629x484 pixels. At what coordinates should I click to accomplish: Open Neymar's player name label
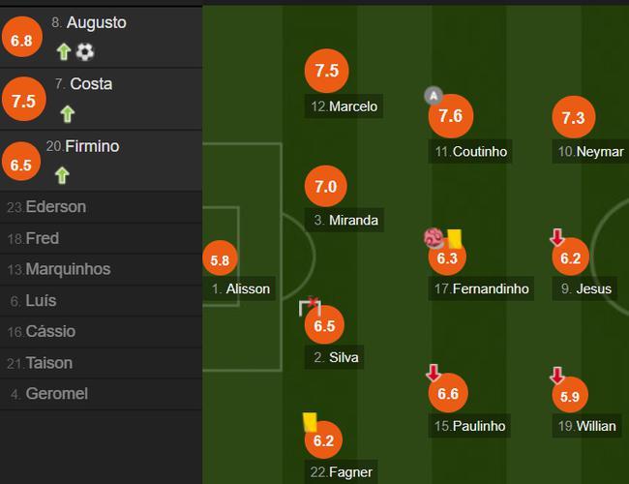pyautogui.click(x=590, y=152)
